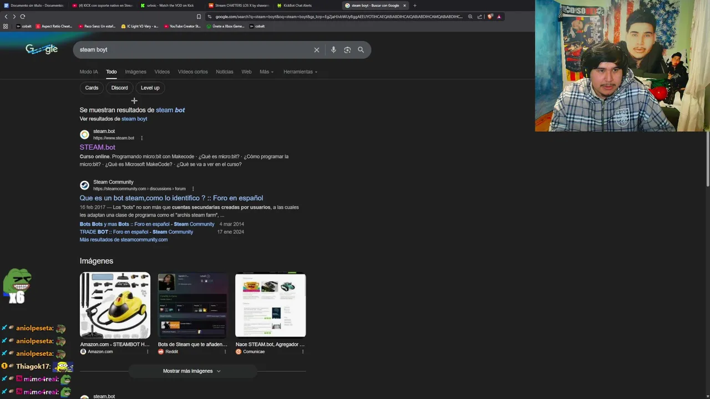This screenshot has width=710, height=399.
Task: Open TRADE BOT Foro en español link
Action: point(136,232)
